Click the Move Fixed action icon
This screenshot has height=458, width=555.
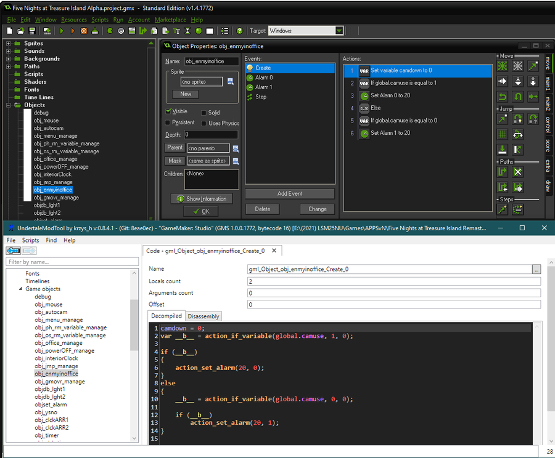(503, 66)
